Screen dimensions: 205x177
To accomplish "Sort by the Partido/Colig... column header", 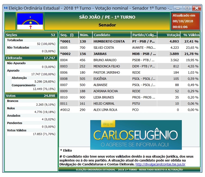I will coord(144,35).
